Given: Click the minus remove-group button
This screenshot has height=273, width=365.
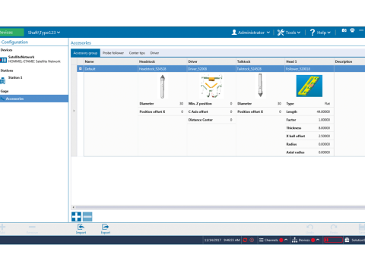Looking at the screenshot, I should (x=87, y=217).
